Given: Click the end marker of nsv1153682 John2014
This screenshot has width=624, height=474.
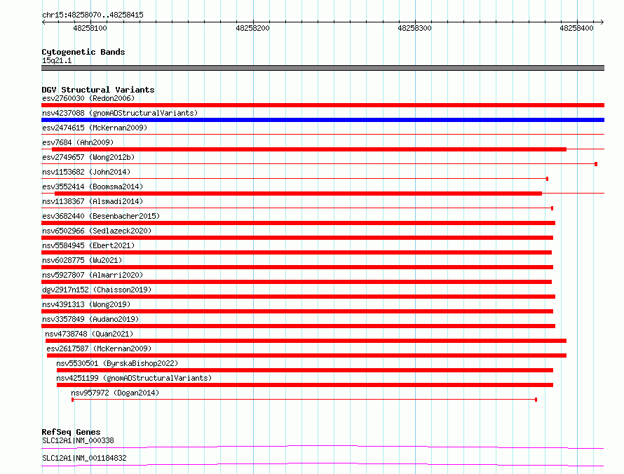Looking at the screenshot, I should 547,179.
